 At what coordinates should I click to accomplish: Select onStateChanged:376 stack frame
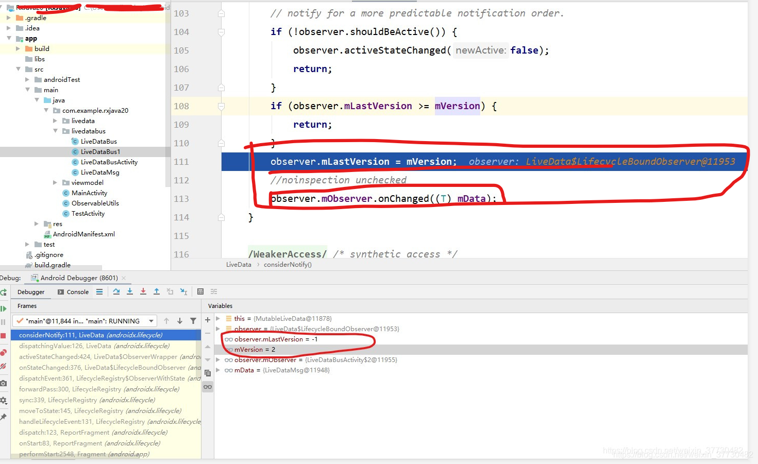[106, 367]
